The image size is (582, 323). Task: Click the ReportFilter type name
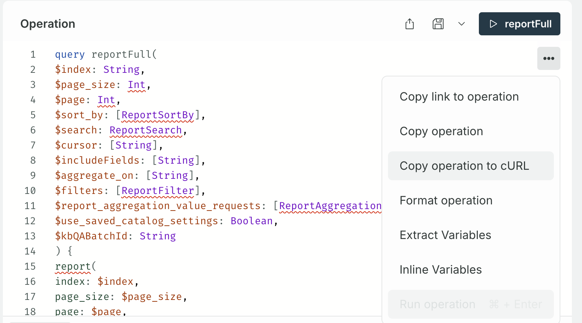158,191
